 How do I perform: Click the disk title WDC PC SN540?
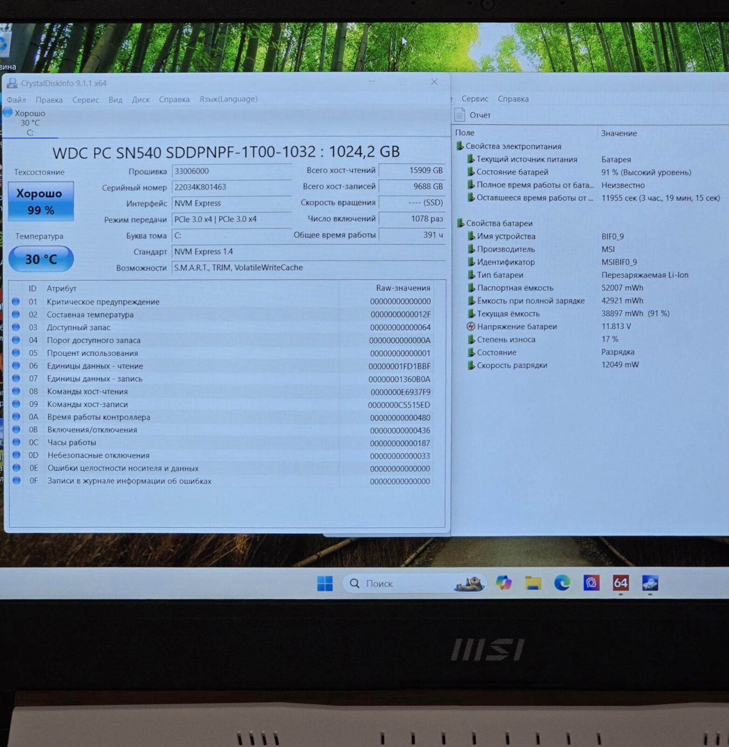point(226,152)
